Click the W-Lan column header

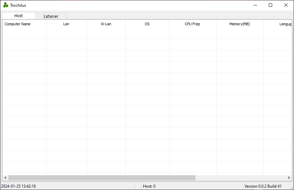pos(106,24)
